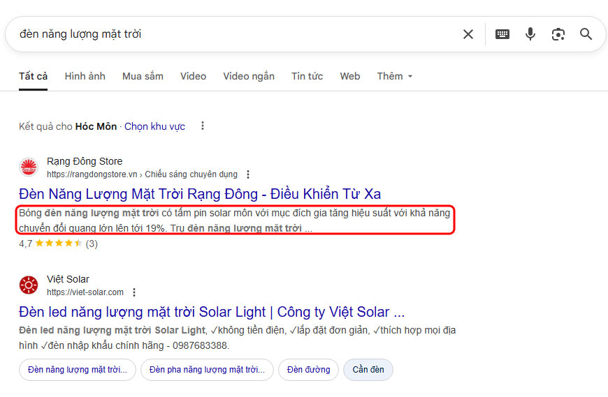Click the Việt Solar site name
608x397 pixels.
[x=68, y=279]
